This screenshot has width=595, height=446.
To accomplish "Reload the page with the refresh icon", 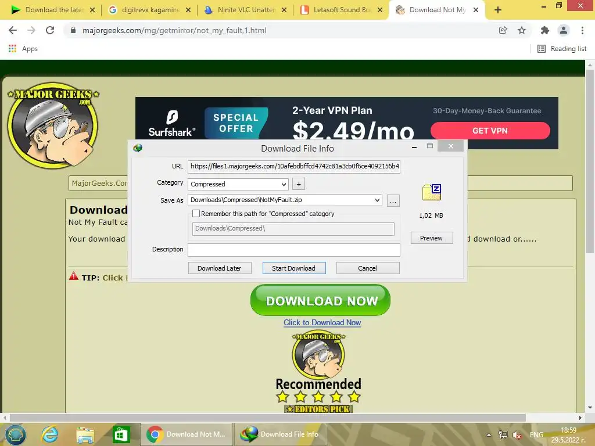I will [x=50, y=30].
